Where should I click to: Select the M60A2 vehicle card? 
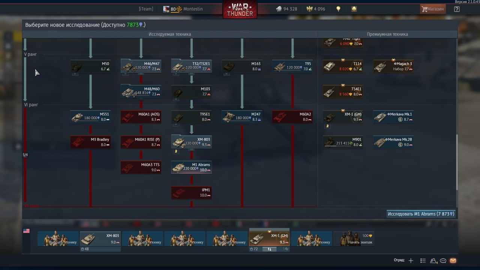point(292,117)
